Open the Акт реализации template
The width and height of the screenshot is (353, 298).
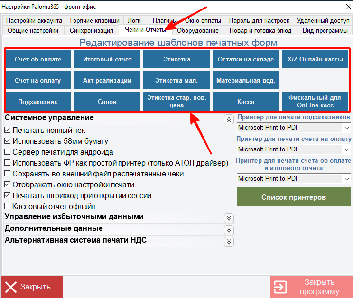pyautogui.click(x=107, y=80)
